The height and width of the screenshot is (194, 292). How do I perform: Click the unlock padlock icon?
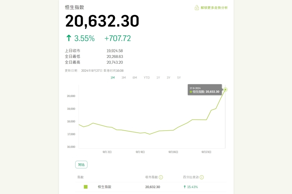[x=197, y=8]
